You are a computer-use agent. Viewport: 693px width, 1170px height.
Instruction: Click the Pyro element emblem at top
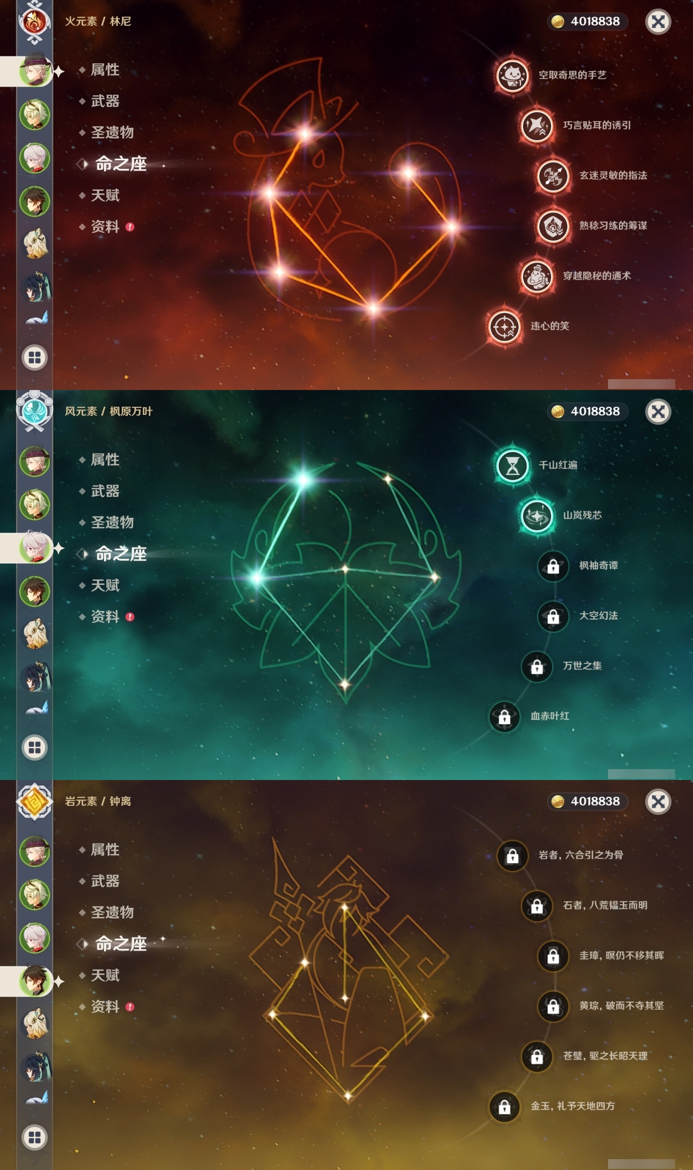tap(35, 22)
